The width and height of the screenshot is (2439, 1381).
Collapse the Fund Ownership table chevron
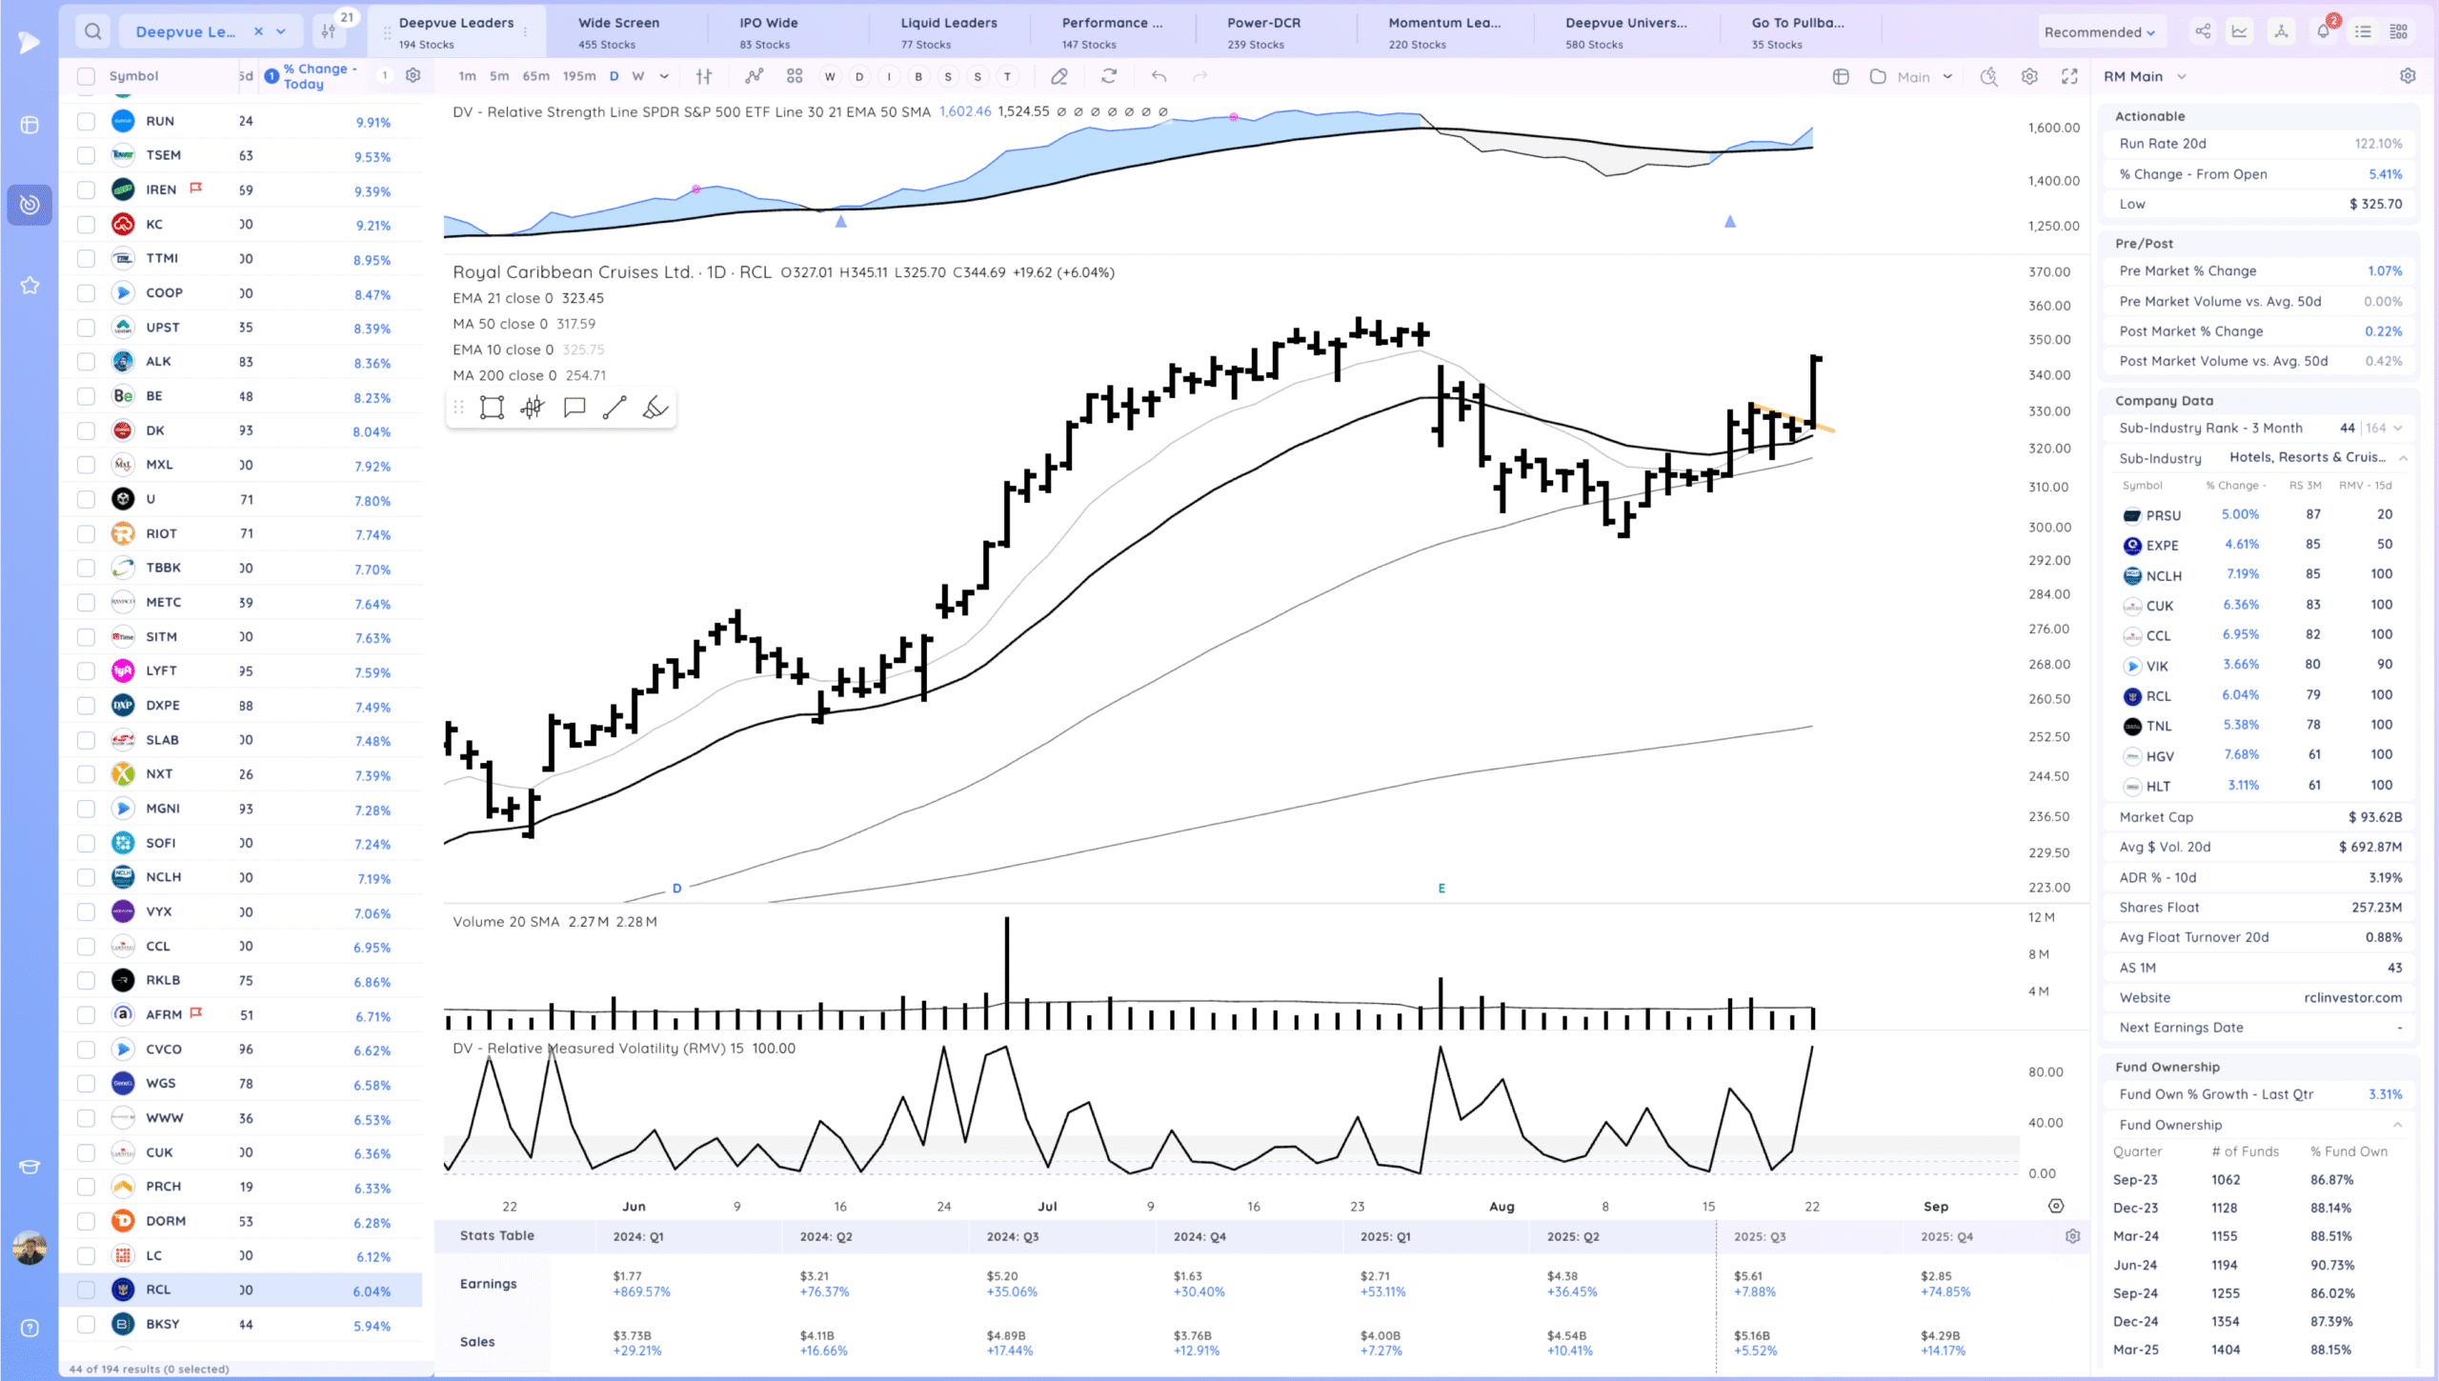(2397, 1125)
